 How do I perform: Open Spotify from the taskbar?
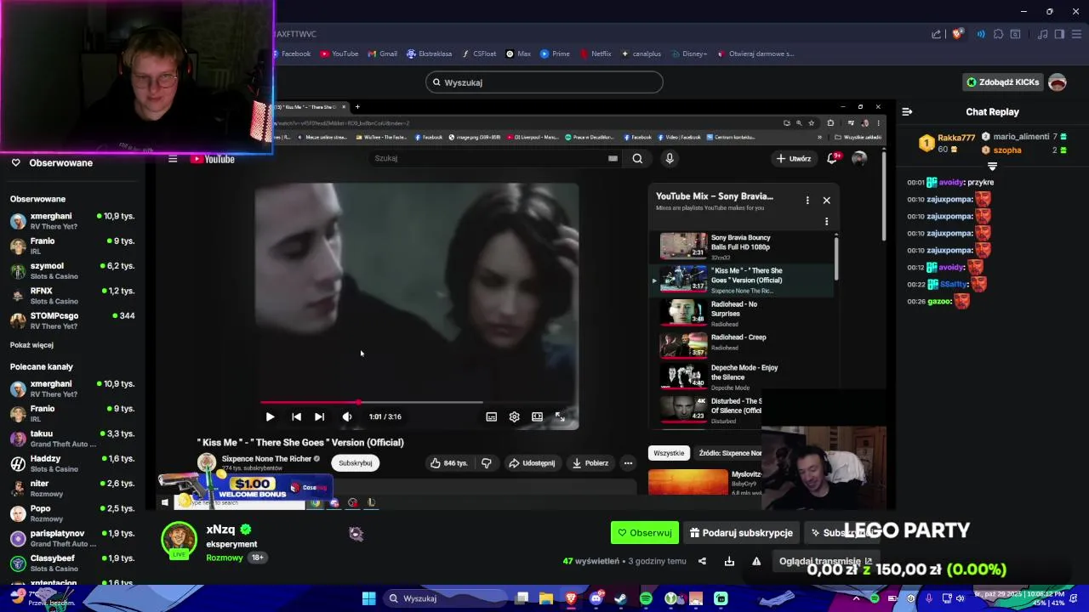(646, 598)
